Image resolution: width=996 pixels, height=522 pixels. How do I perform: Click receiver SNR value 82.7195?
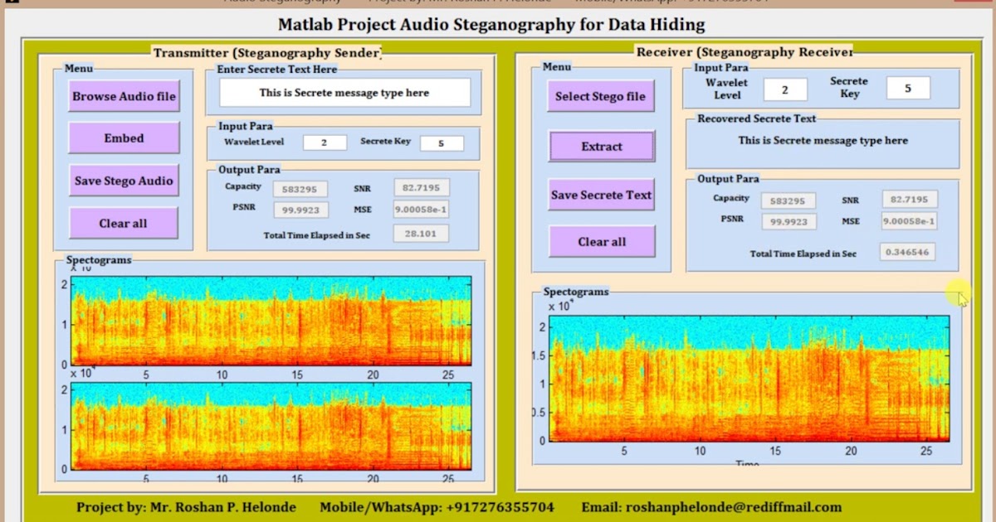pyautogui.click(x=909, y=199)
